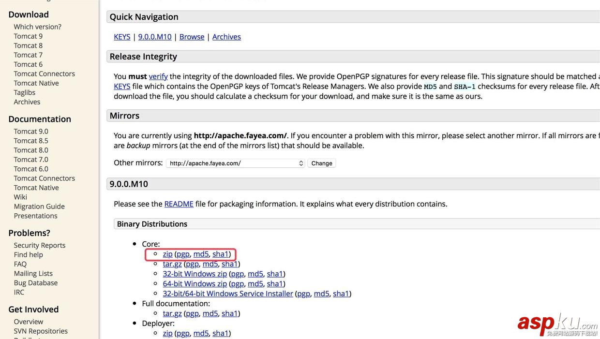Click the verify link in Release Integrity
The height and width of the screenshot is (339, 600).
(x=158, y=76)
